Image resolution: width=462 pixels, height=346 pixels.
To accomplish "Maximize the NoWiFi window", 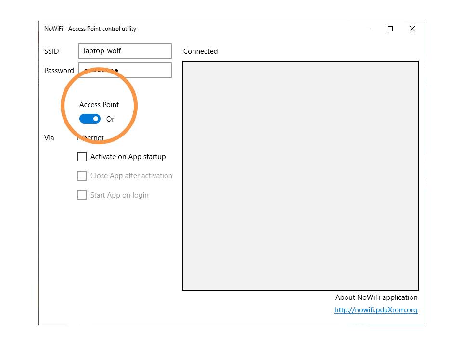I will 390,29.
